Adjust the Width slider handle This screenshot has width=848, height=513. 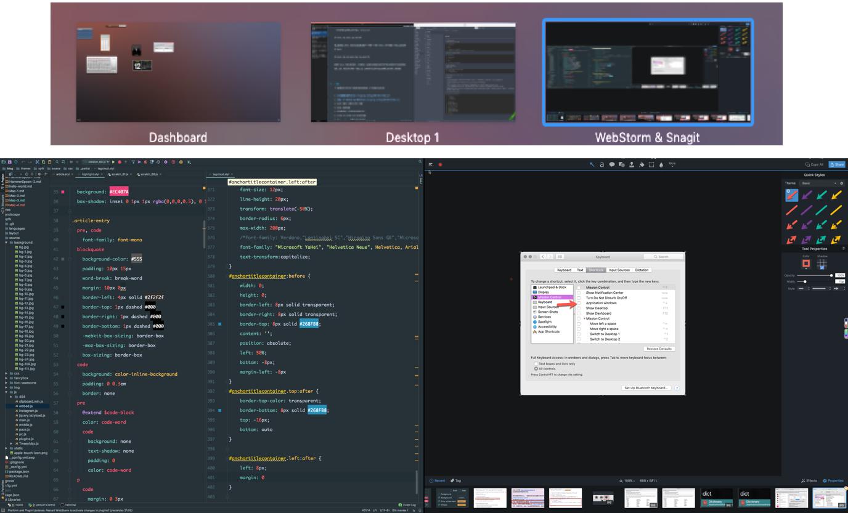pos(805,281)
